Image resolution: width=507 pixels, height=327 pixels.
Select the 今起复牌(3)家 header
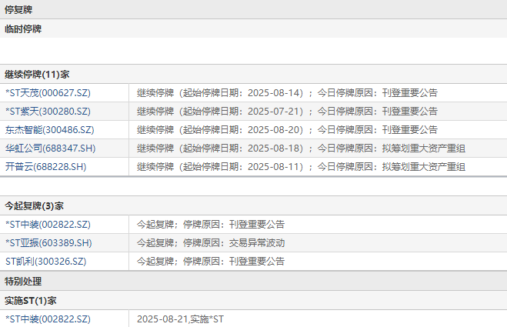coord(34,206)
